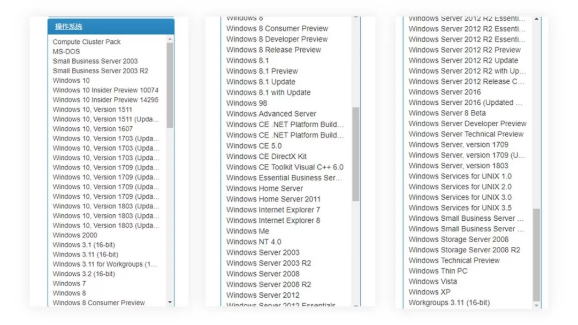Image resolution: width=578 pixels, height=325 pixels.
Task: Choose "Windows Server 2012 Release C…"
Action: (x=466, y=81)
